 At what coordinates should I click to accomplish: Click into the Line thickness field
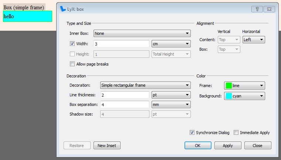pyautogui.click(x=125, y=95)
